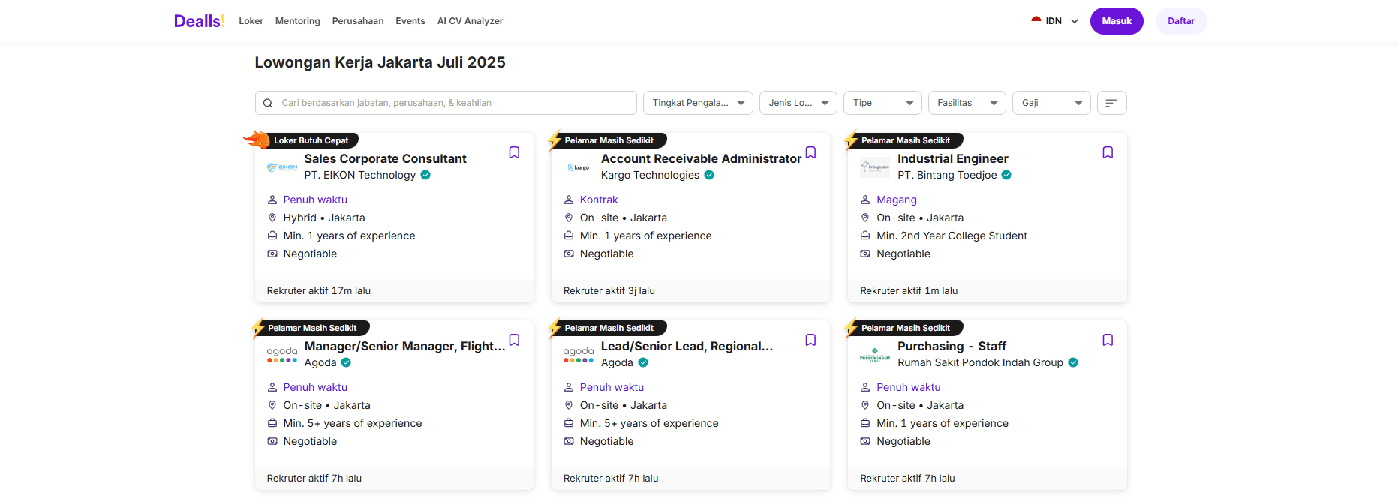Go to the Loker menu

pyautogui.click(x=251, y=21)
